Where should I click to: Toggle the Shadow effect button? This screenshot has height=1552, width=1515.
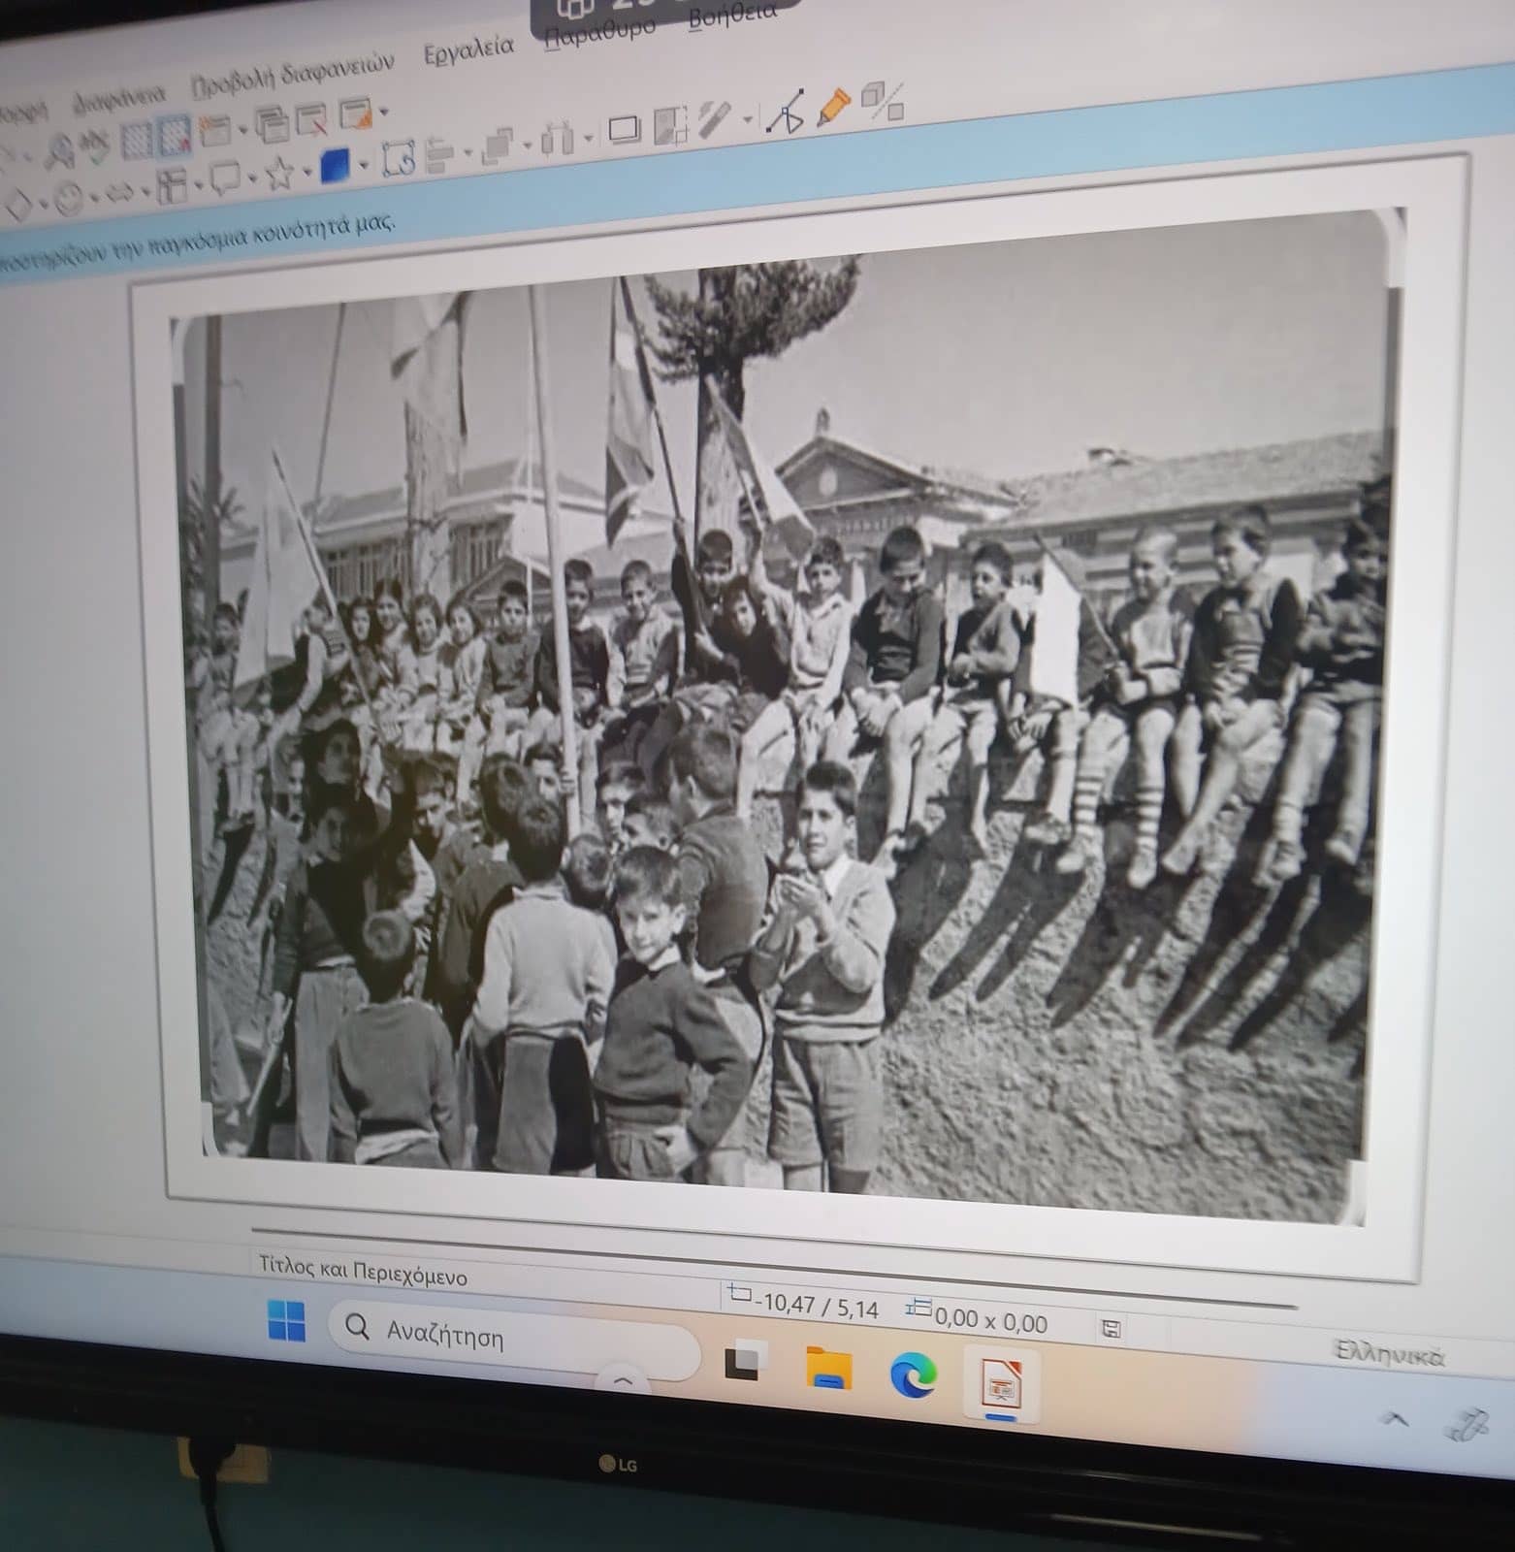pyautogui.click(x=624, y=128)
